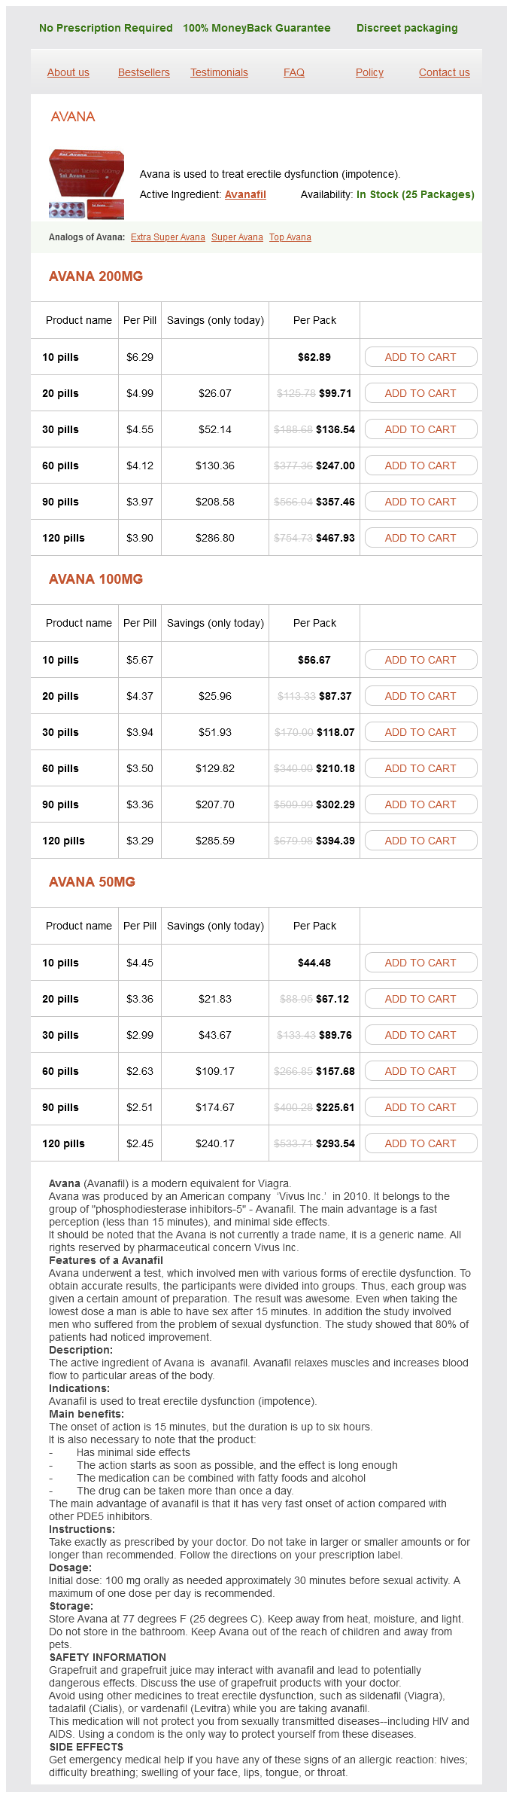Screen dimensions: 513x1798
Task: Add 120 pills Avana 200mg to cart
Action: (x=420, y=538)
